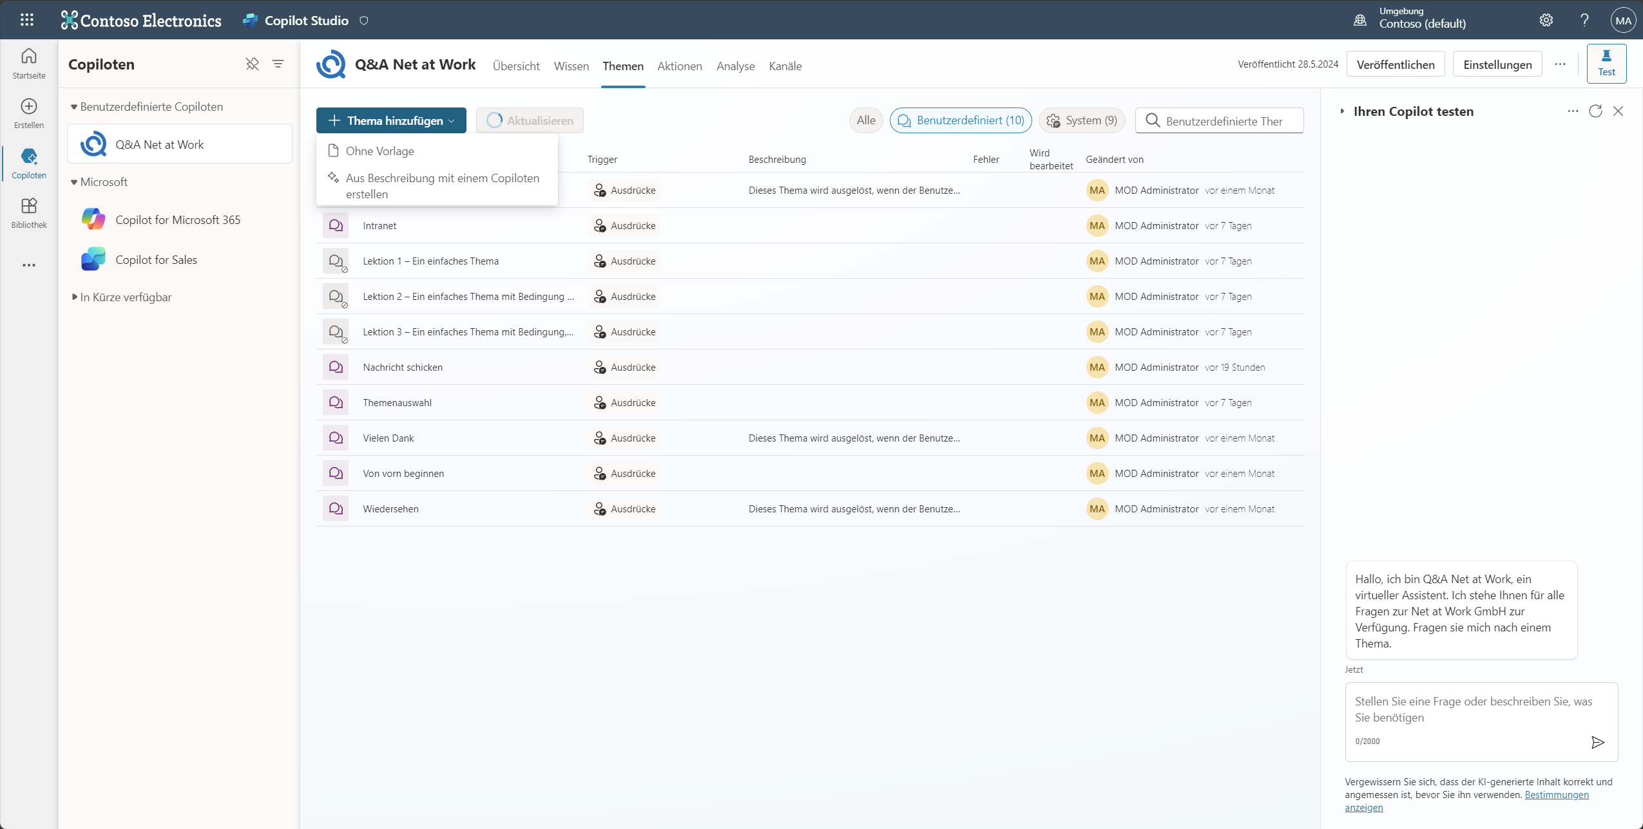Viewport: 1643px width, 829px height.
Task: Click the topic search field
Action: 1219,120
